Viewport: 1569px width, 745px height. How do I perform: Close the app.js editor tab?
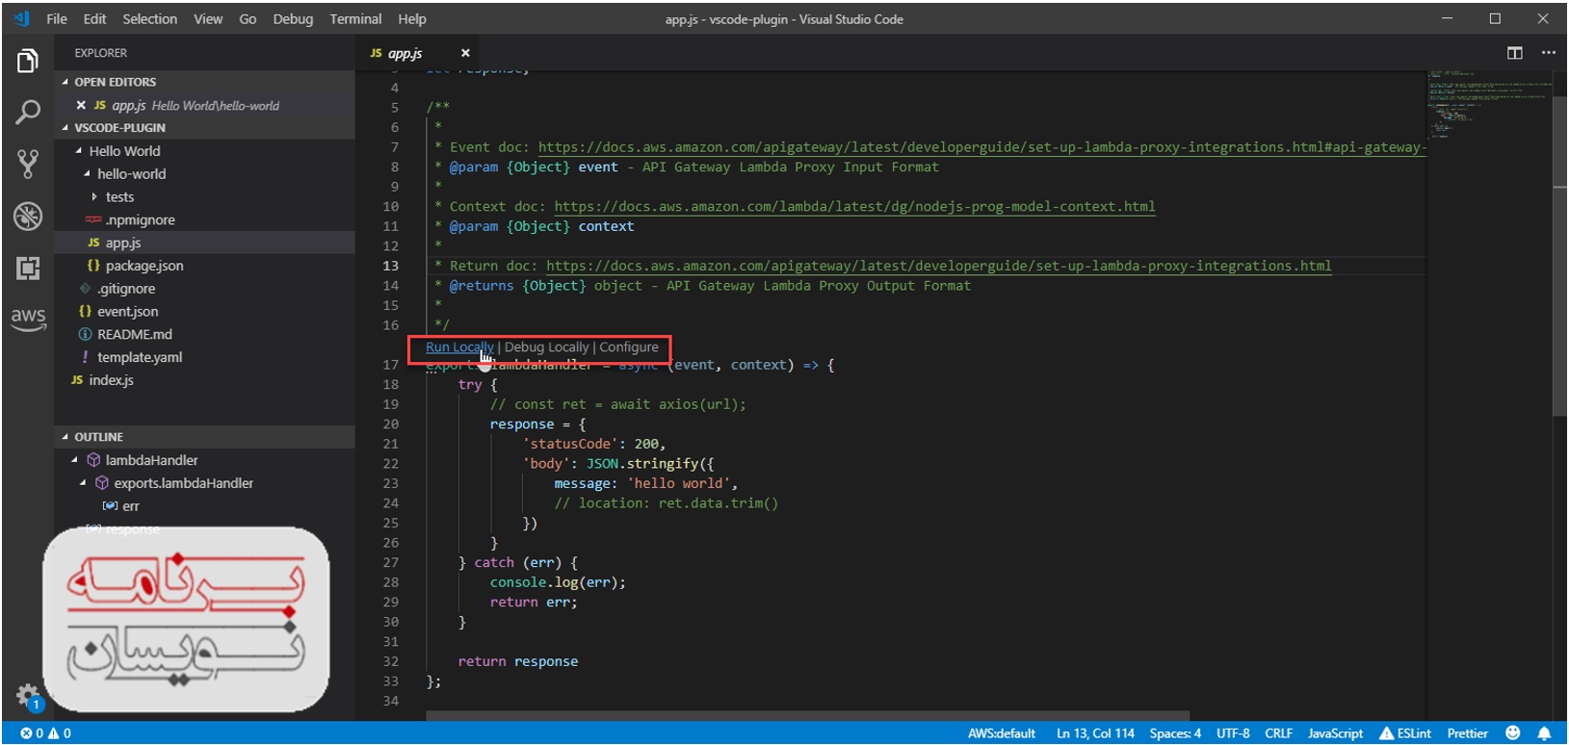click(x=465, y=53)
